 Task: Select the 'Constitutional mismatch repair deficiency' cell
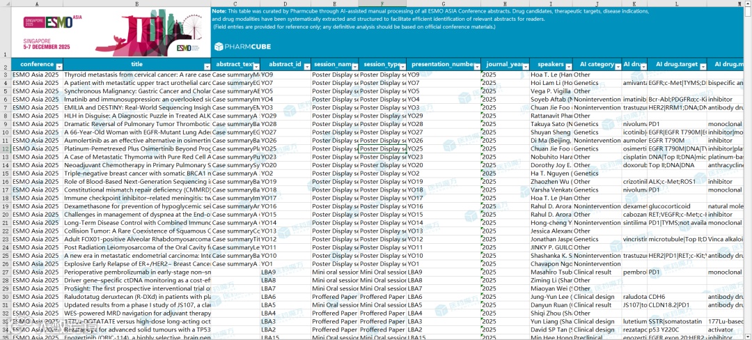click(136, 190)
